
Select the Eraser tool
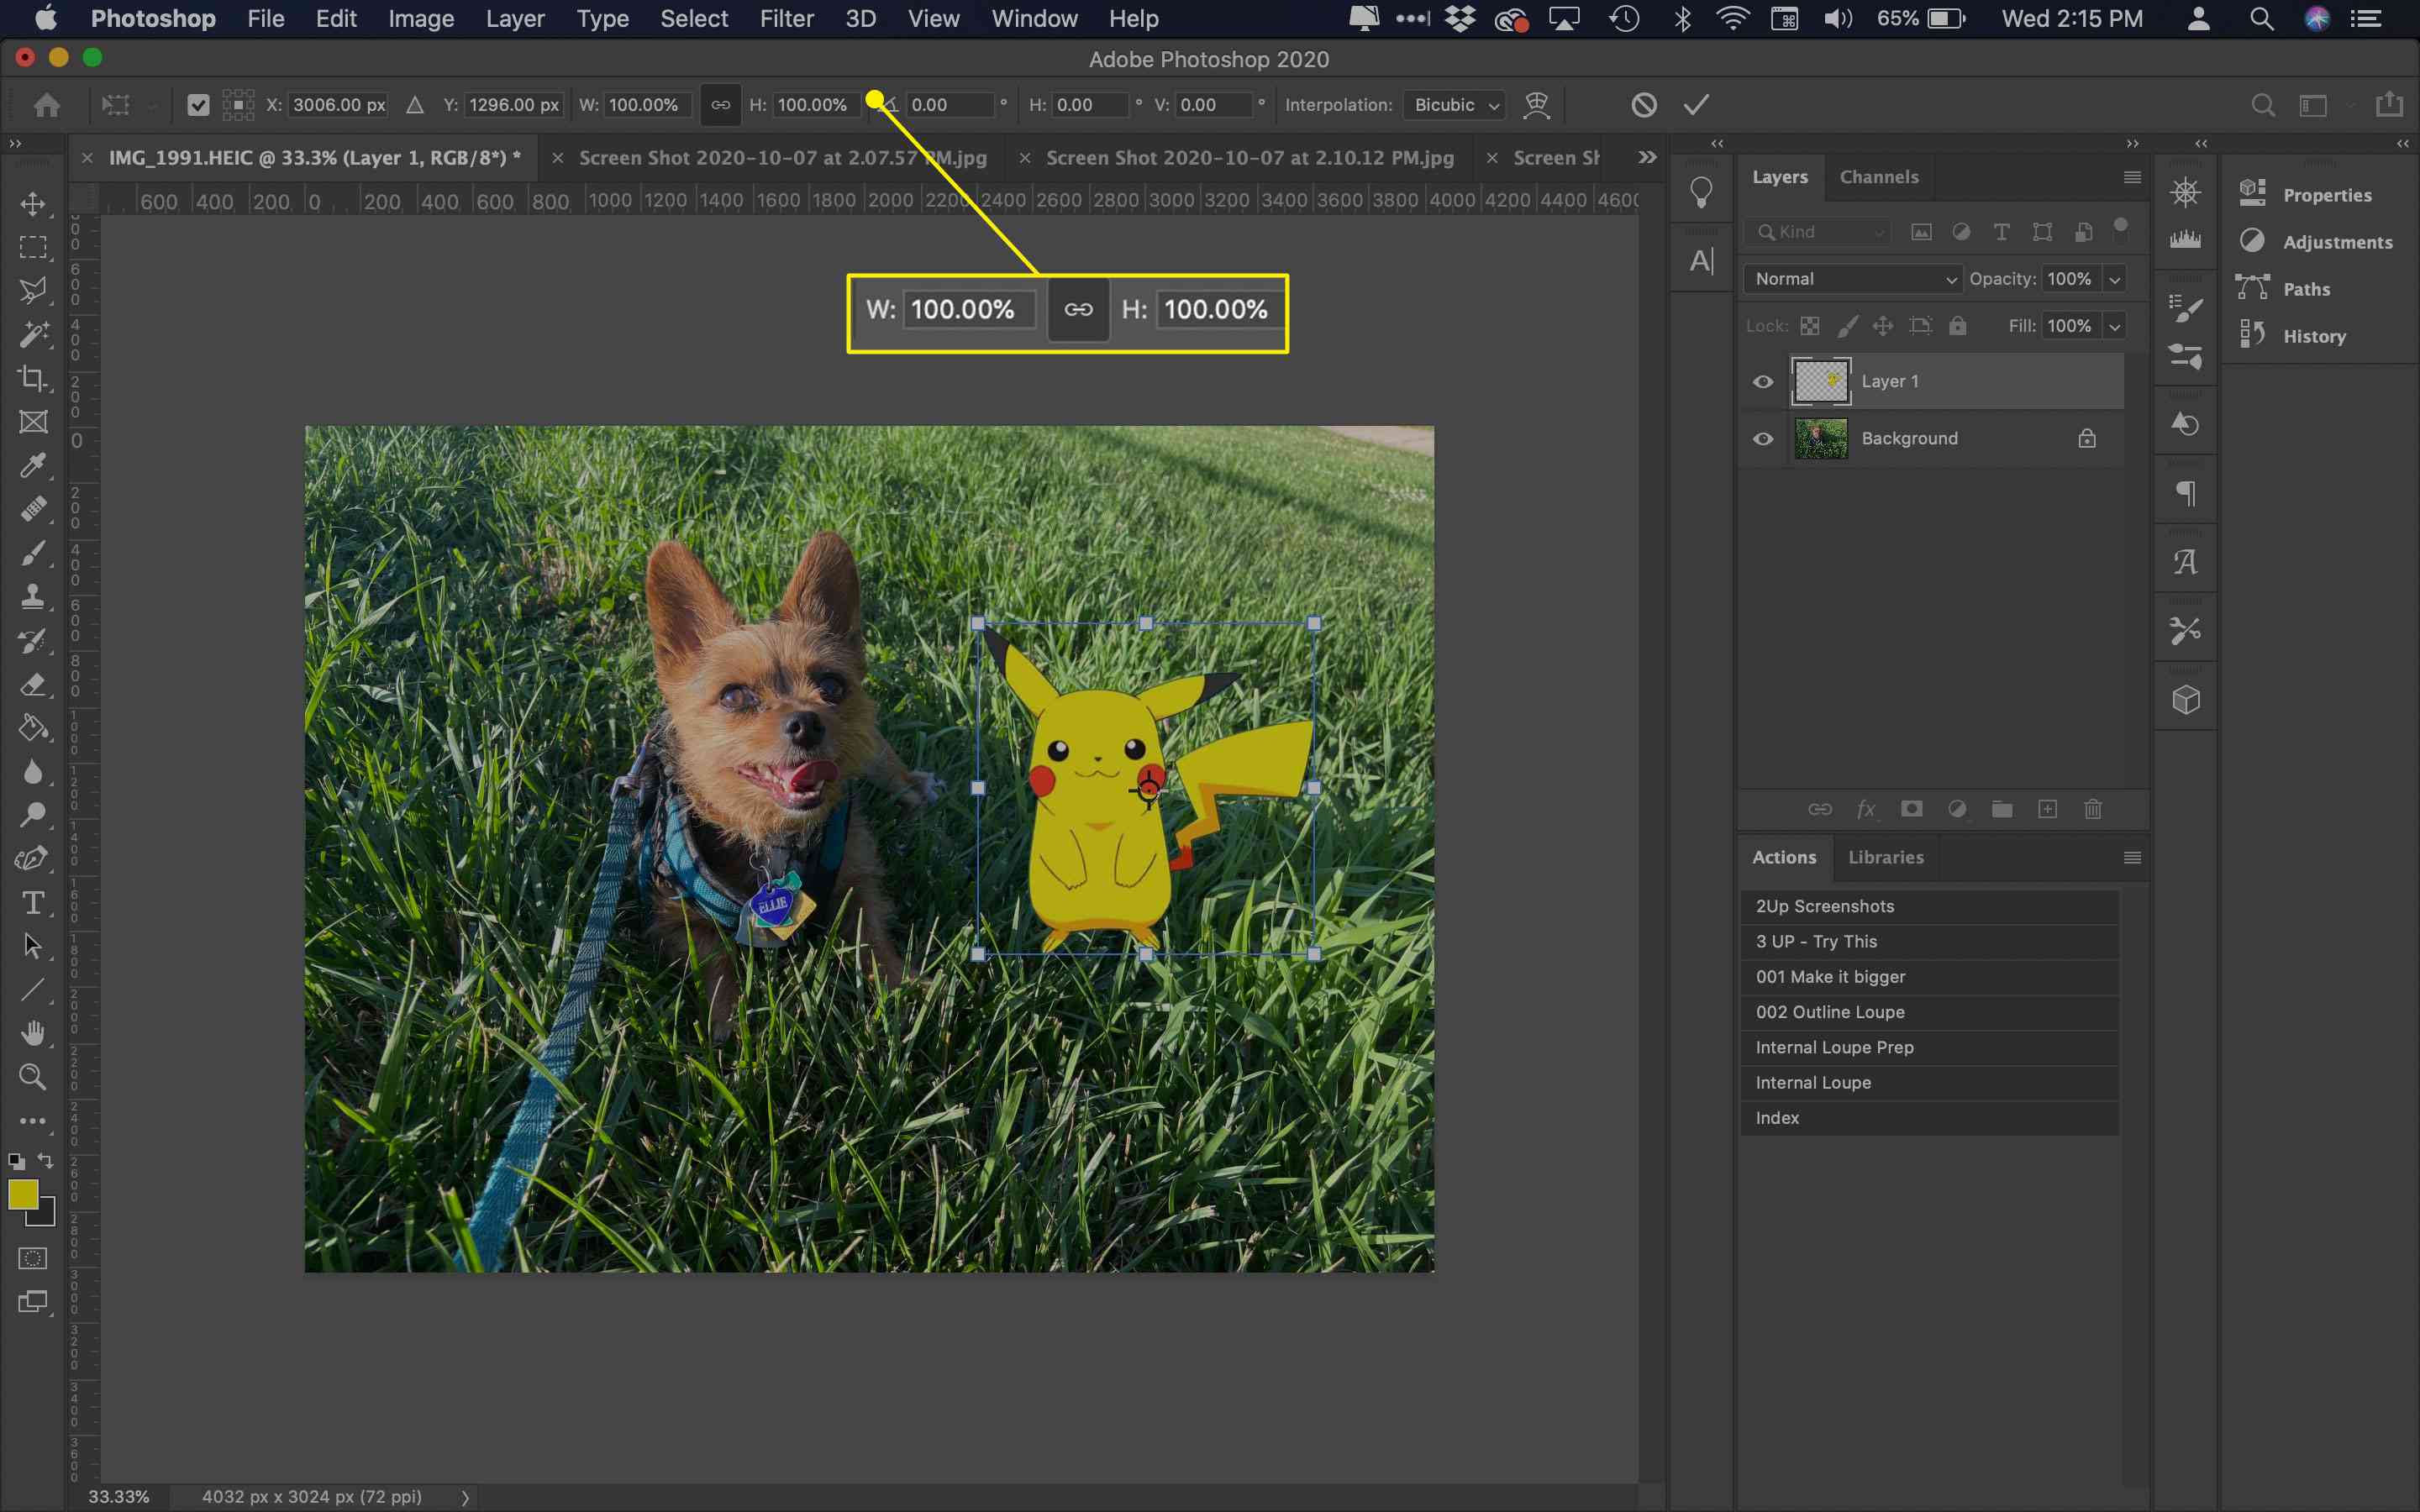click(33, 685)
